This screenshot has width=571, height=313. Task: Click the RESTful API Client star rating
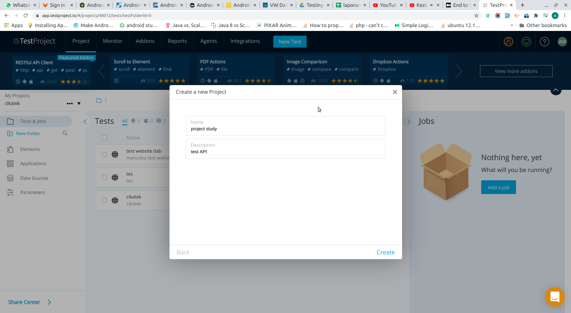[x=74, y=81]
